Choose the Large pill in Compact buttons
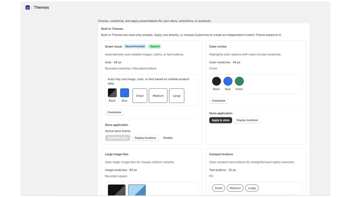Screen dimensions: 351x197 [x=252, y=188]
